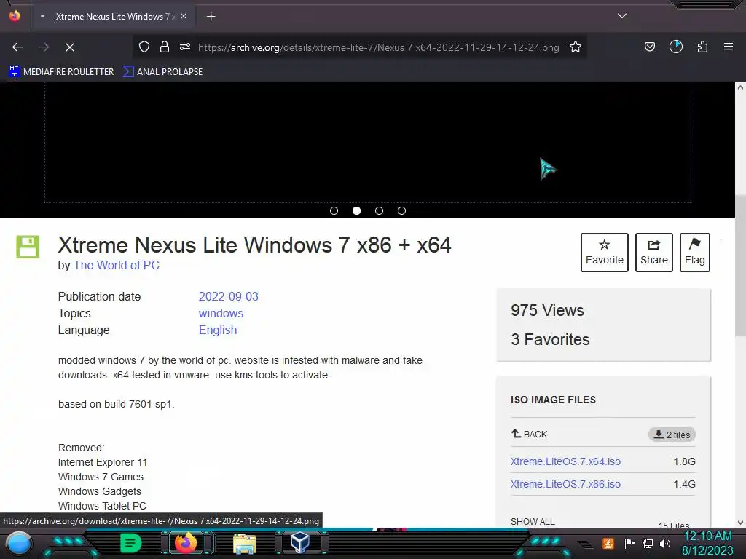
Task: Click the 'Windows Gadgets' removed item
Action: click(x=99, y=491)
